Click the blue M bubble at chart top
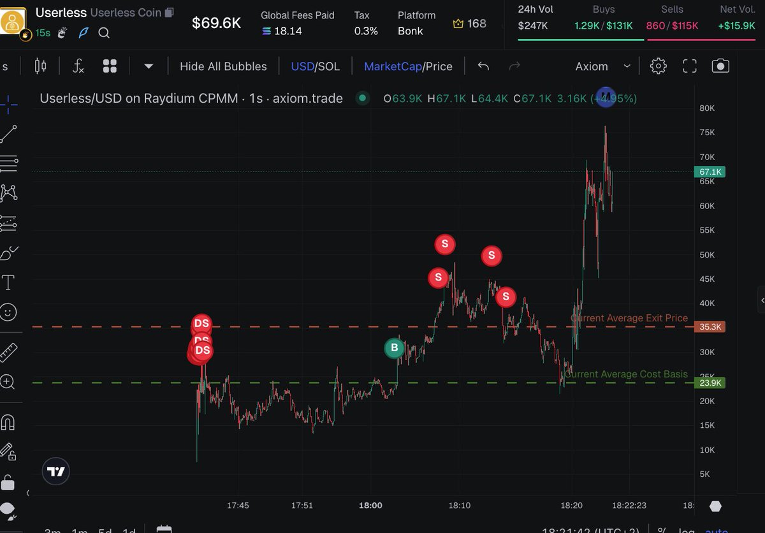765x533 pixels. click(606, 97)
